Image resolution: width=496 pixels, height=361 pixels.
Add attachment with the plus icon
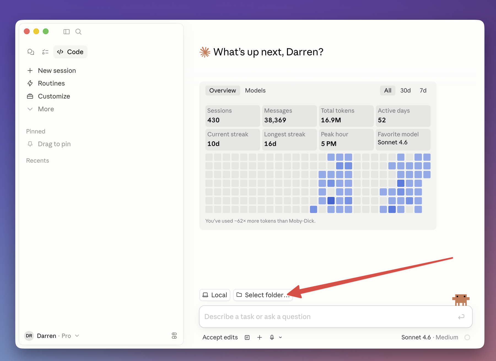(260, 337)
